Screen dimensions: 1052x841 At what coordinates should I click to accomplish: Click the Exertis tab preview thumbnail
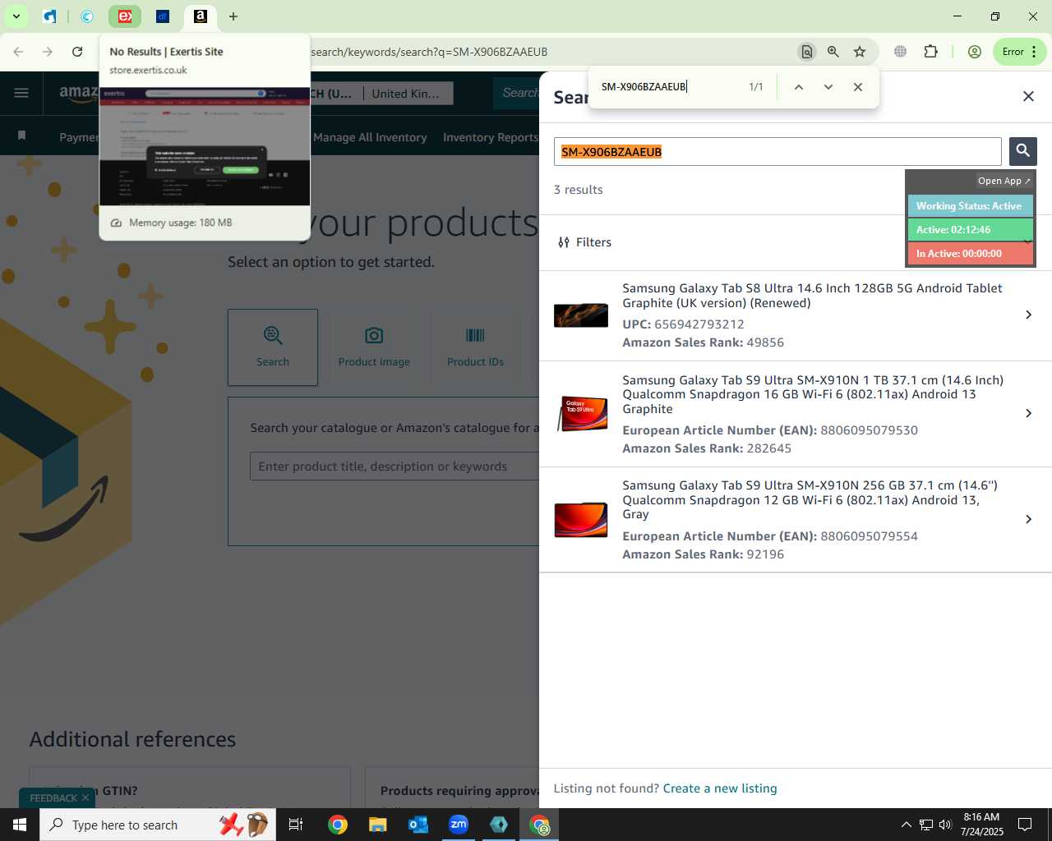(205, 146)
